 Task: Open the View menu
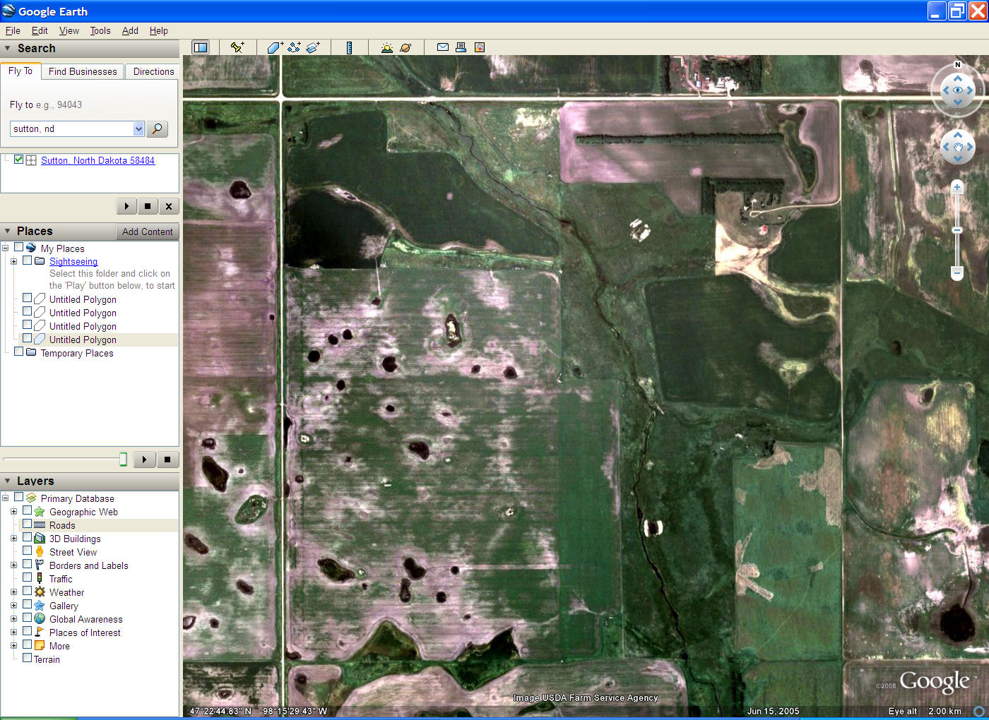[69, 30]
